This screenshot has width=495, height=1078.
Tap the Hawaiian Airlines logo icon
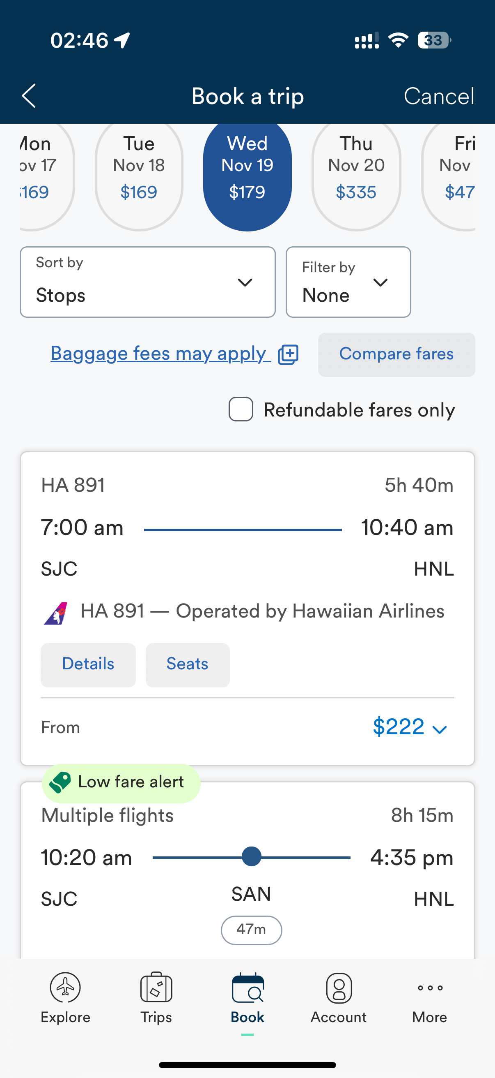pos(56,613)
